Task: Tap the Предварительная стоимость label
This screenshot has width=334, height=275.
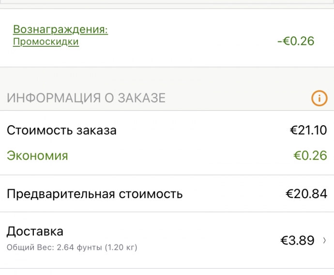Action: click(x=94, y=194)
